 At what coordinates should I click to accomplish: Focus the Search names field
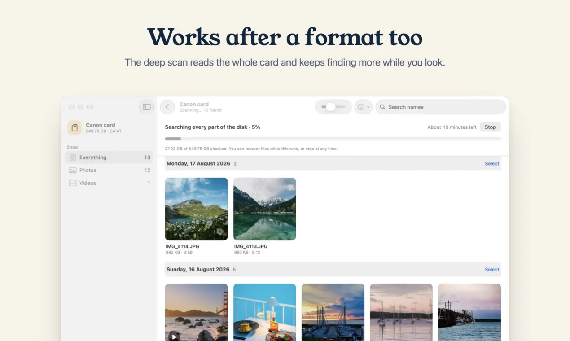[441, 107]
